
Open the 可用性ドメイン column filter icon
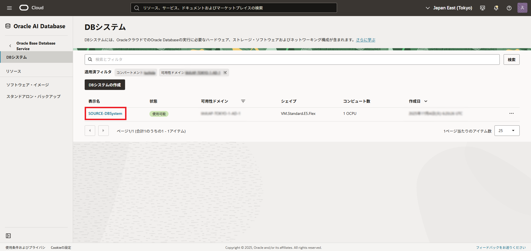243,101
